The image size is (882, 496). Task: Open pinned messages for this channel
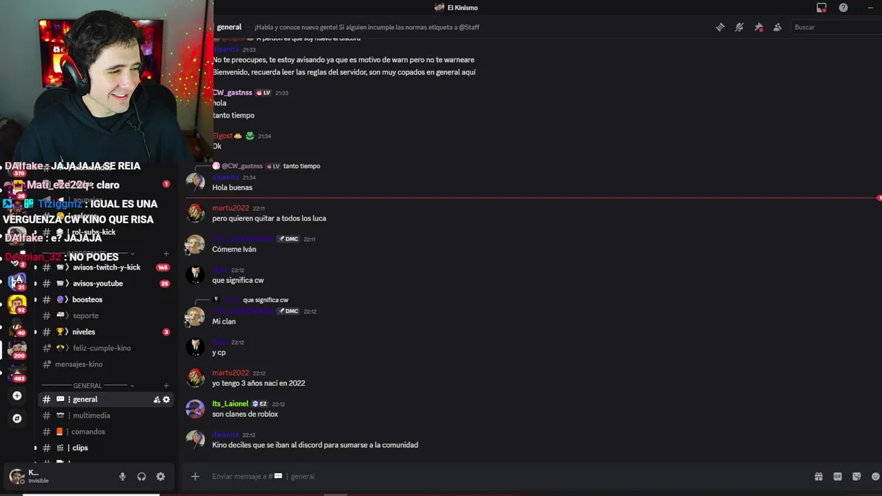pyautogui.click(x=759, y=28)
